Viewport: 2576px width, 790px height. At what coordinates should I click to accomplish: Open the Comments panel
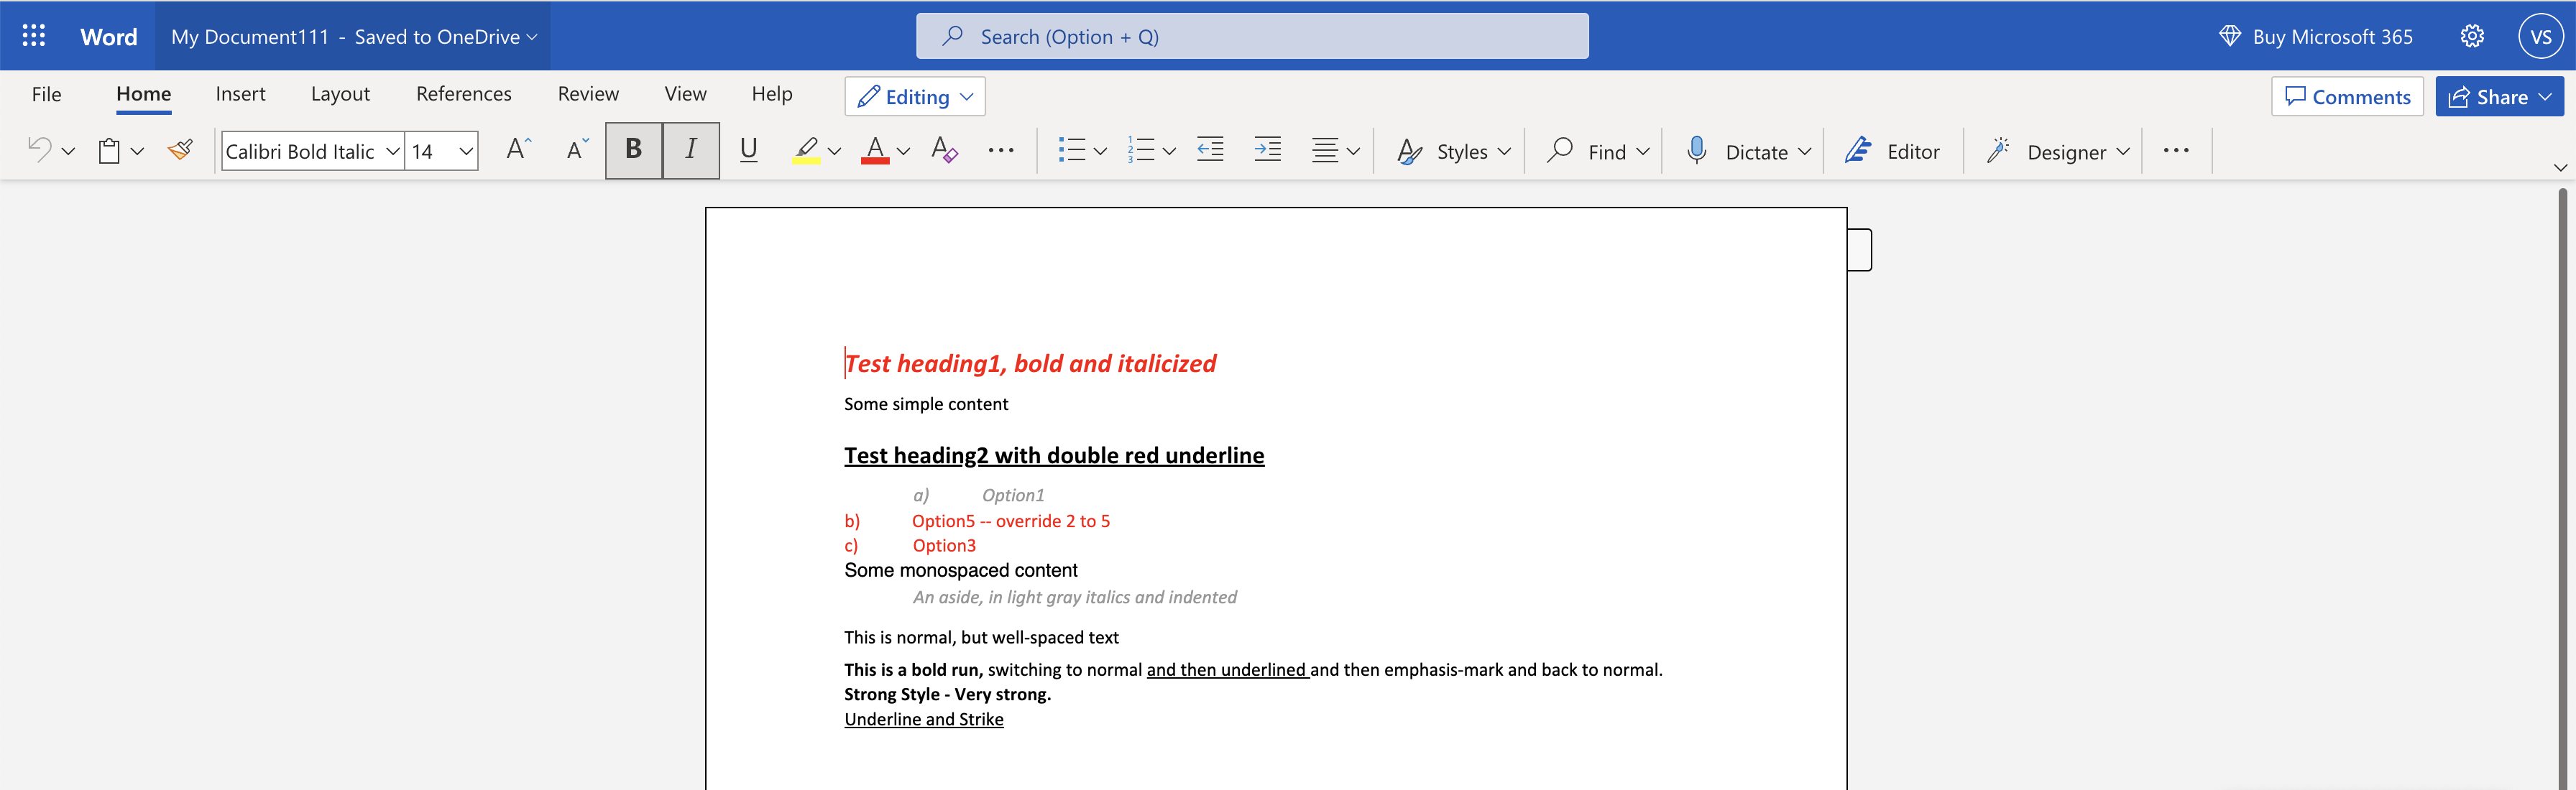click(x=2347, y=96)
